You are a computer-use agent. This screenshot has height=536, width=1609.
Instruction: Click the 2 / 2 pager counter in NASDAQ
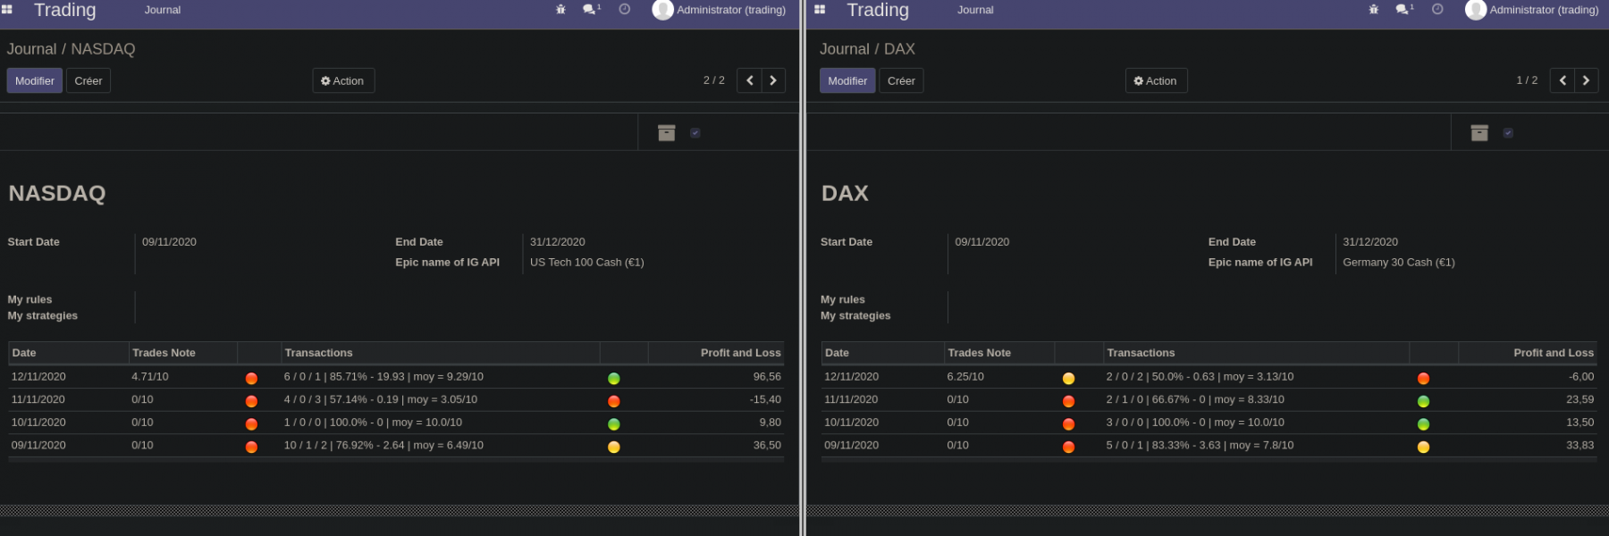[714, 80]
